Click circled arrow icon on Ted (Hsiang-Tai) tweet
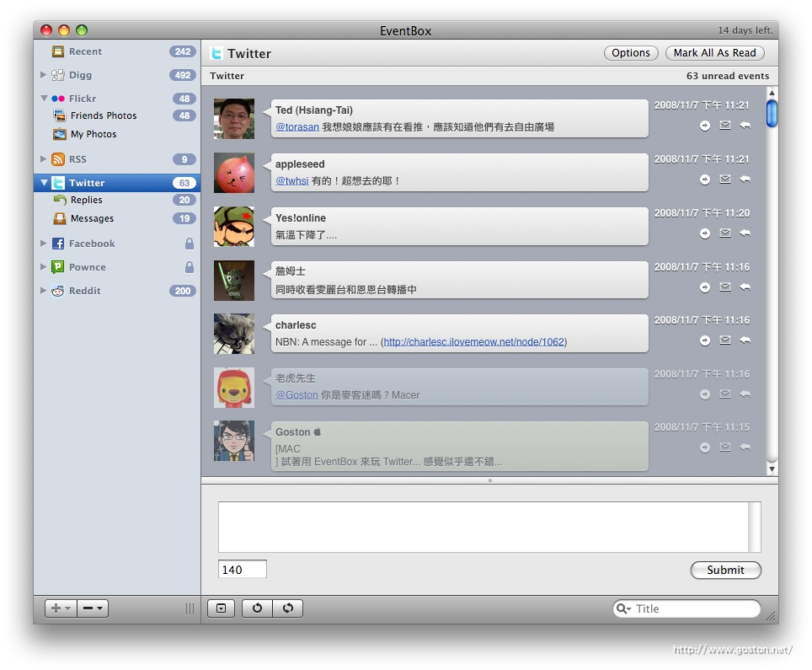The height and width of the screenshot is (670, 812). tap(705, 126)
